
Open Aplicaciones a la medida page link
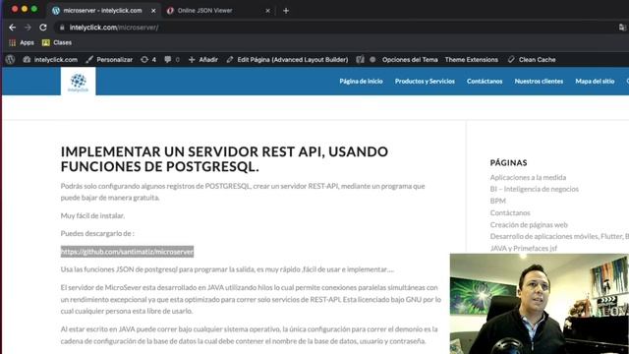point(528,177)
